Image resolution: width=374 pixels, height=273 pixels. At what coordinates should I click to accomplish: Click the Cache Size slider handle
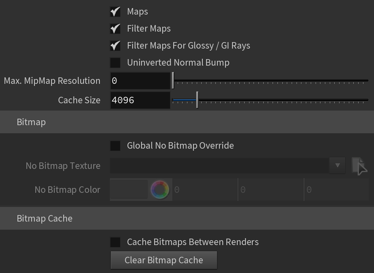coord(197,100)
